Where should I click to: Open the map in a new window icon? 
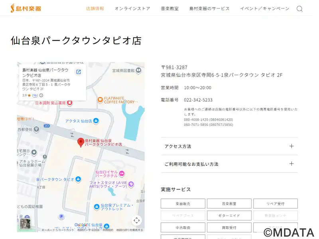[x=79, y=72]
